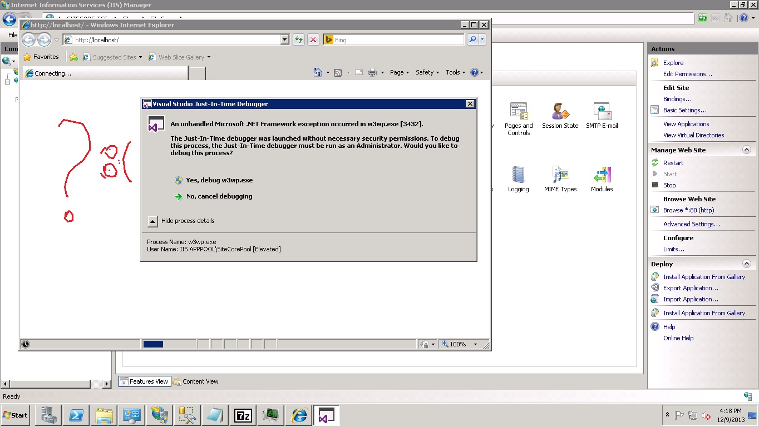This screenshot has height=427, width=759.
Task: Select the Connecting... browser tab
Action: click(105, 73)
